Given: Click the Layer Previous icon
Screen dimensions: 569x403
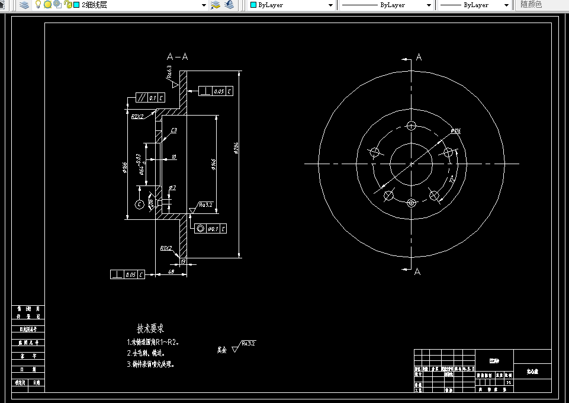Looking at the screenshot, I should (x=229, y=5).
